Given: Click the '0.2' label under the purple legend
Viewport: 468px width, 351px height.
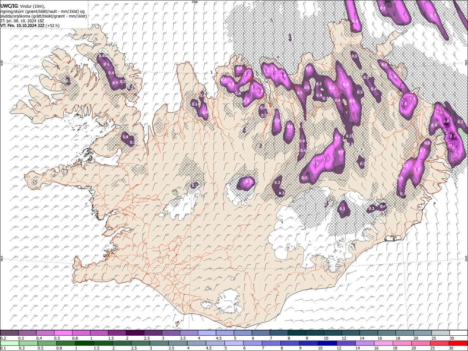Looking at the screenshot, I should (x=3, y=338).
